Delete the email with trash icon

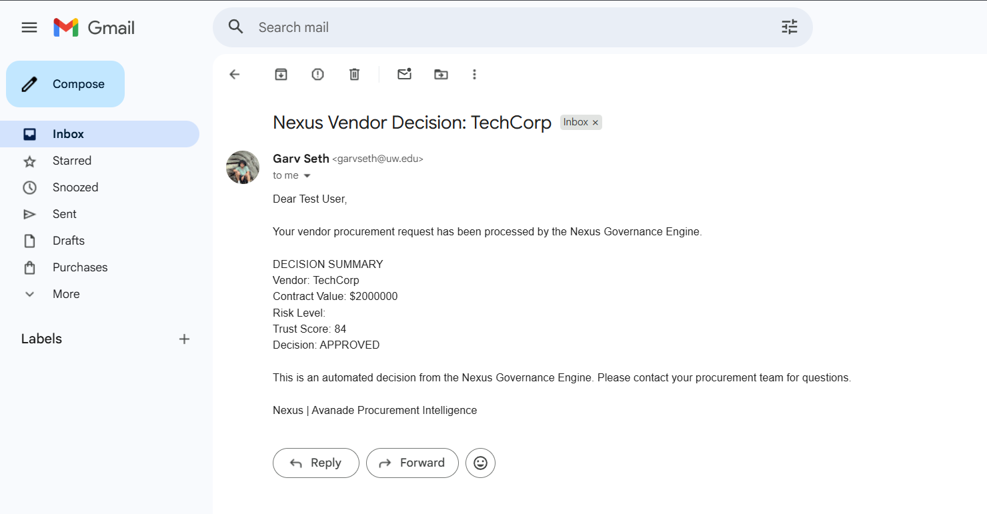tap(355, 75)
